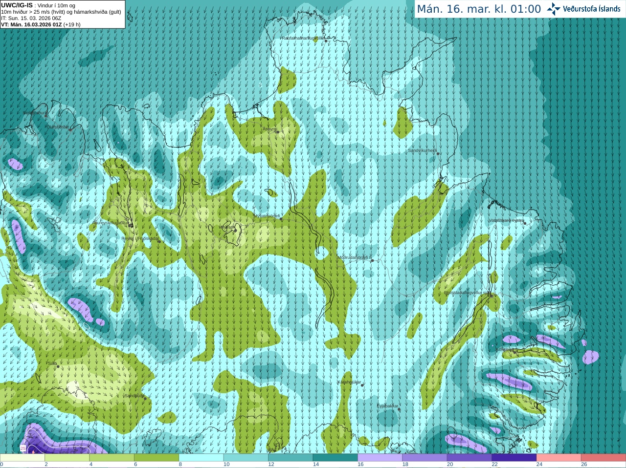This screenshot has height=468, width=626.
Task: Click the legend scale number 16
Action: [x=360, y=465]
